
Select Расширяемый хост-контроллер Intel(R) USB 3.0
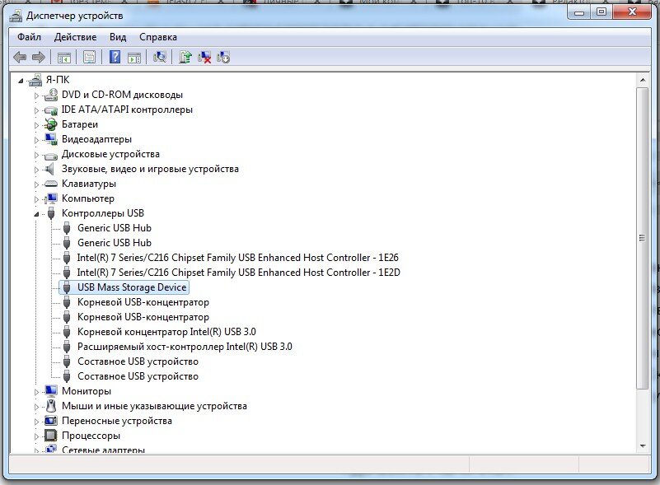pos(185,346)
